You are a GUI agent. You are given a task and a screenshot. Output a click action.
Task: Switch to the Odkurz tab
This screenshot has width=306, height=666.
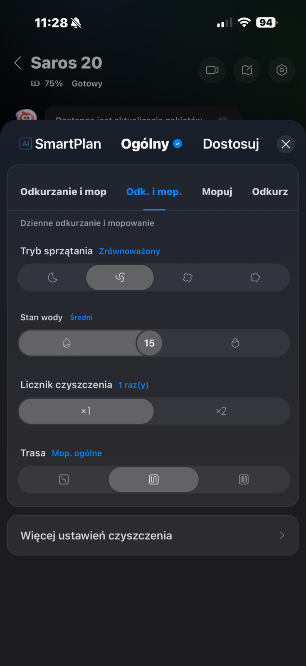(270, 192)
